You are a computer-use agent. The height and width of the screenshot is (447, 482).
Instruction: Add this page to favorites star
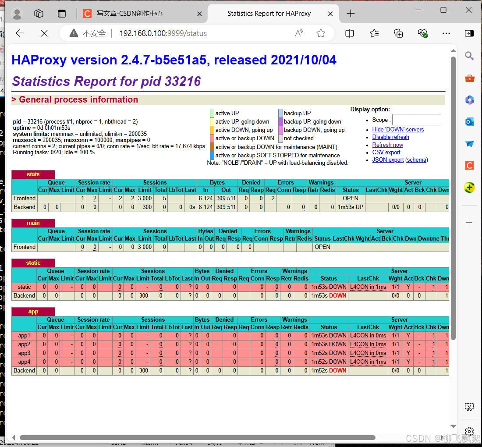click(321, 33)
